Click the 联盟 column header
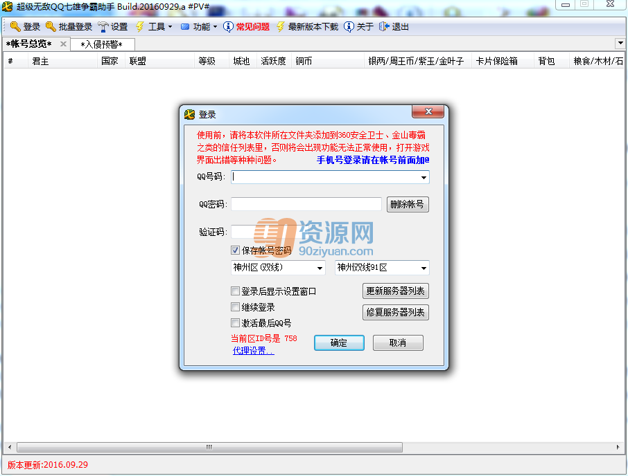The width and height of the screenshot is (628, 476). (x=160, y=61)
